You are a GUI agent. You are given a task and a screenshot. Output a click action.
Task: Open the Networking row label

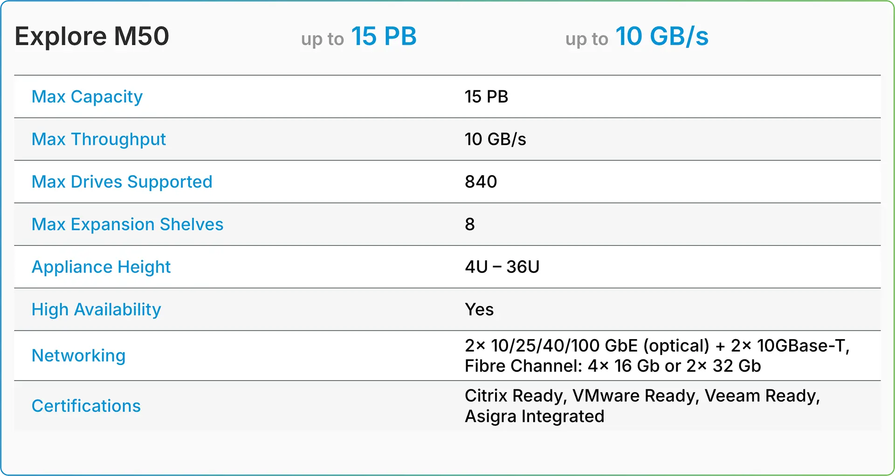pyautogui.click(x=79, y=356)
